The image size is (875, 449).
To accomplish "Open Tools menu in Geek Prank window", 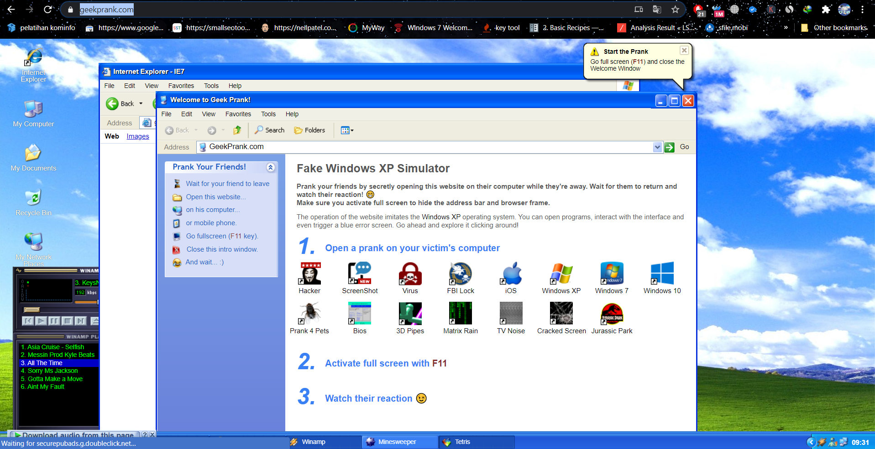I will pyautogui.click(x=268, y=114).
